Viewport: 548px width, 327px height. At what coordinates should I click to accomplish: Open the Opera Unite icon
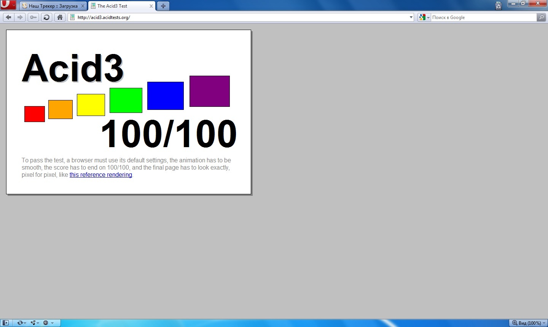33,323
